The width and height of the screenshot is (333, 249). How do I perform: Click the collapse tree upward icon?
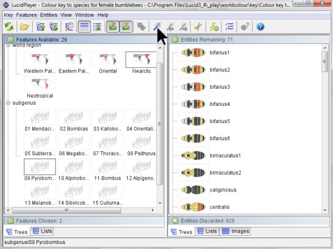click(x=41, y=27)
